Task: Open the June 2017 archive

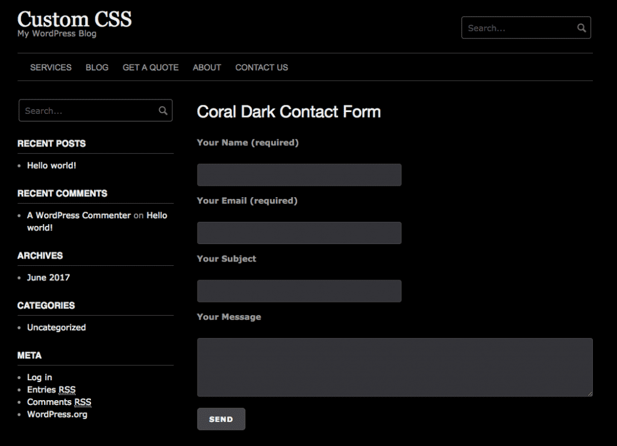Action: pos(47,277)
